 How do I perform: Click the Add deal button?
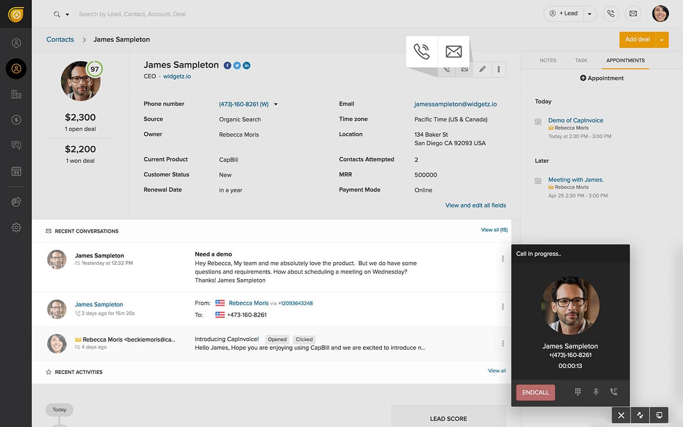637,39
